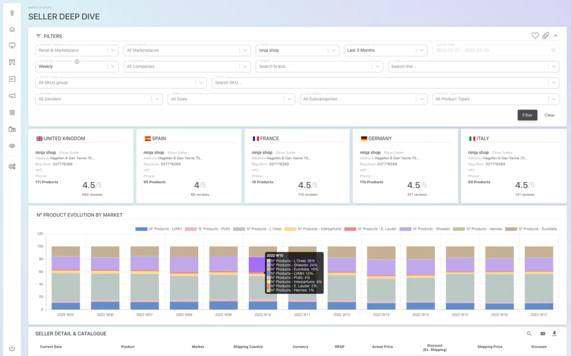Click the paperclip attachment icon
This screenshot has height=356, width=571.
pos(546,36)
